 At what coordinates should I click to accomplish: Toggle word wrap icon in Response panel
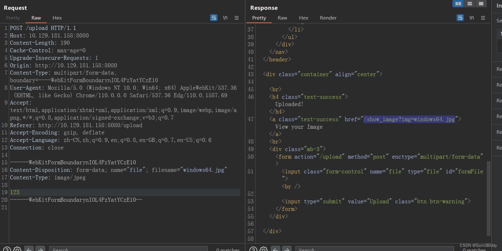[x=460, y=18]
